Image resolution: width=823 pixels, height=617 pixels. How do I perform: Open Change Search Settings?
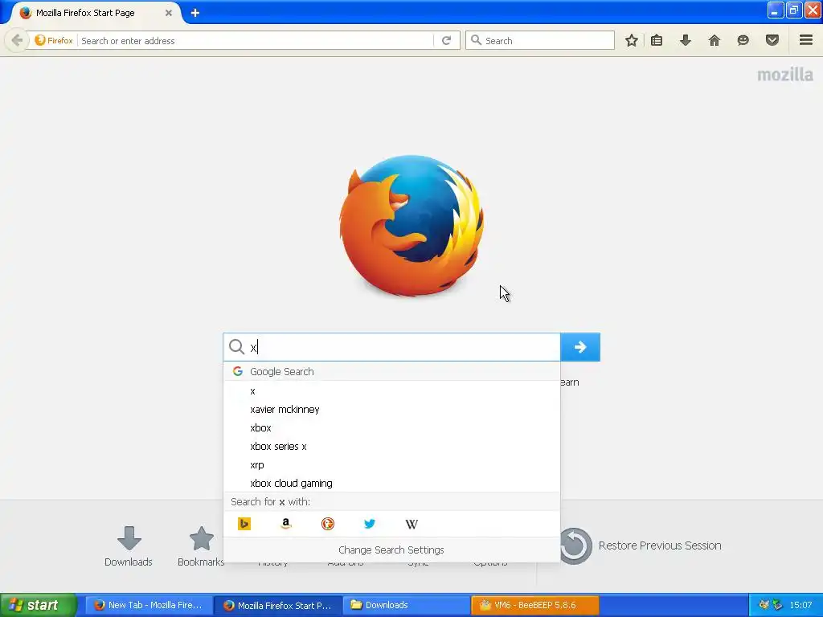tap(391, 550)
